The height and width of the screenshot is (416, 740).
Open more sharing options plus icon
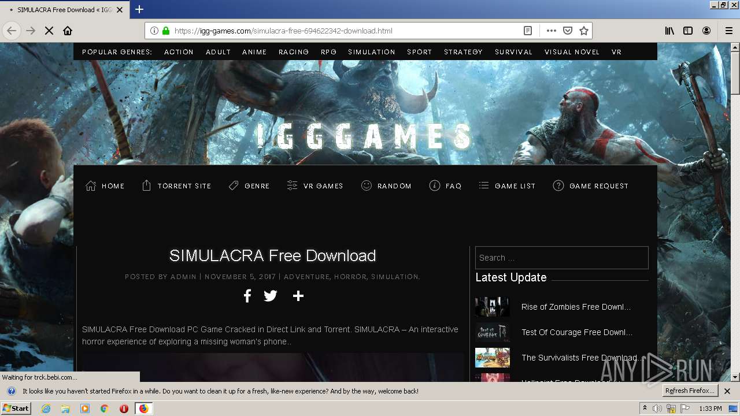(298, 296)
